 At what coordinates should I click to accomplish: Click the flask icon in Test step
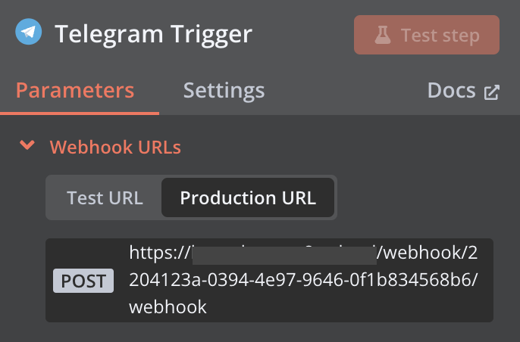pyautogui.click(x=384, y=35)
